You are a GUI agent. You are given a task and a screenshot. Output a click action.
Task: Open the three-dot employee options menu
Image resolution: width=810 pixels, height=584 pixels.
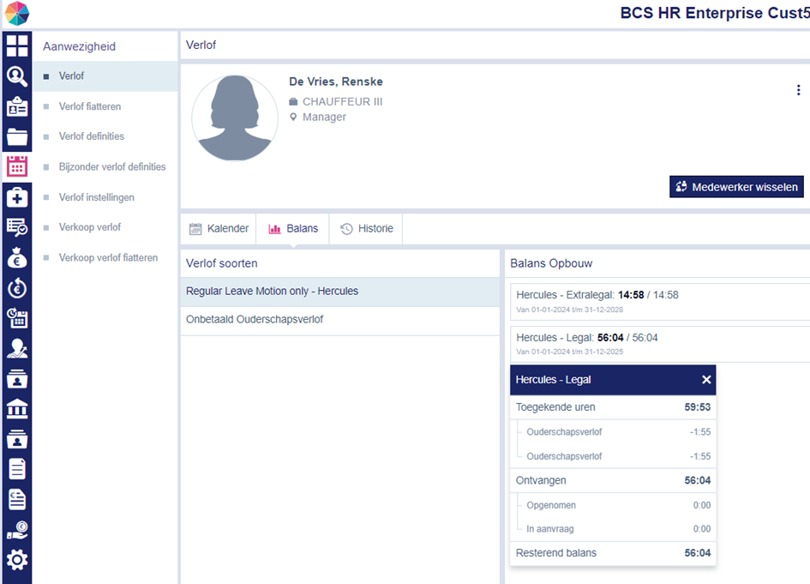tap(798, 90)
